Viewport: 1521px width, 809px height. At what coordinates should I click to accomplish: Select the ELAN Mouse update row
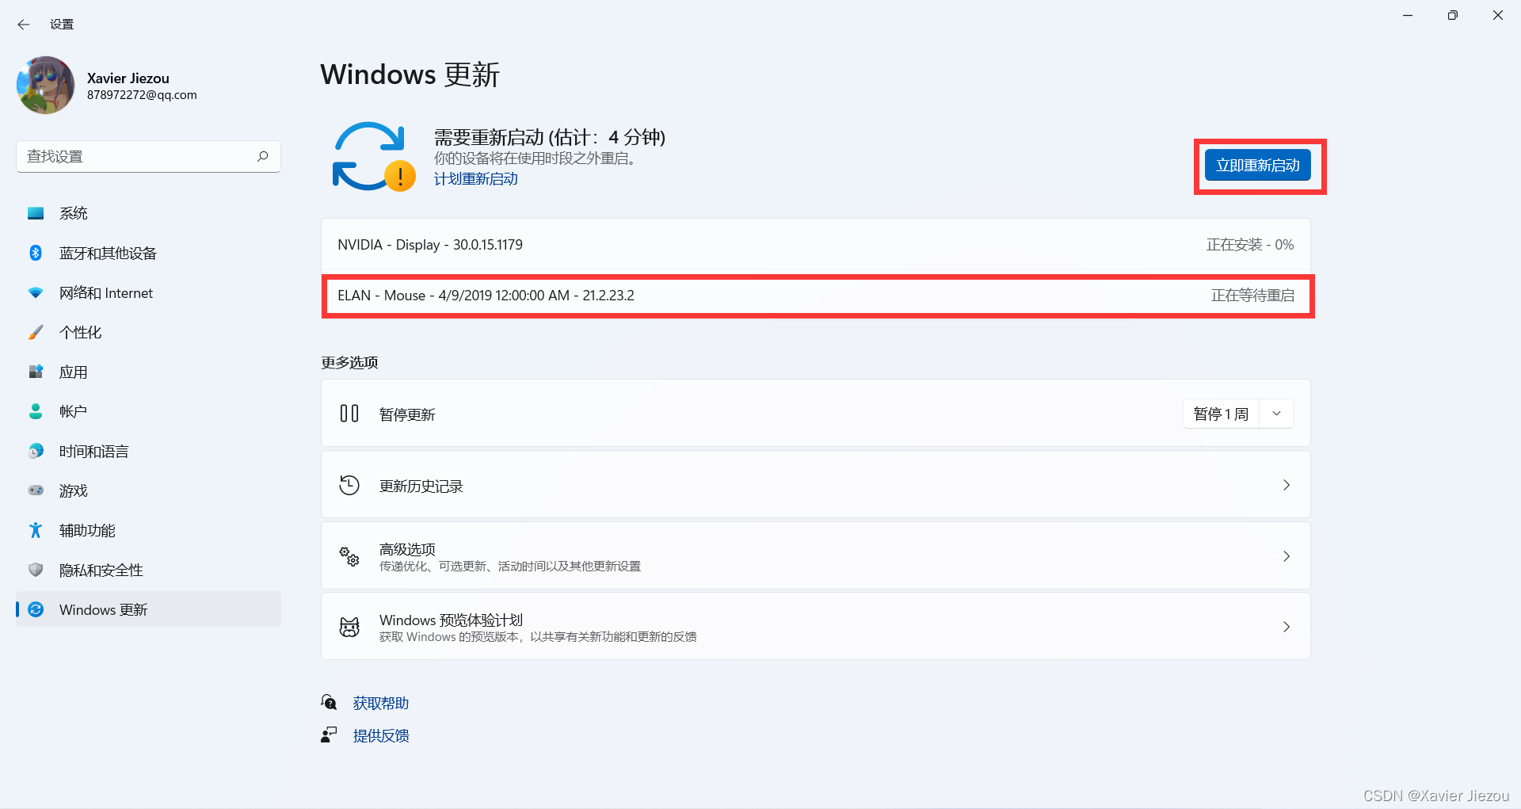point(816,296)
